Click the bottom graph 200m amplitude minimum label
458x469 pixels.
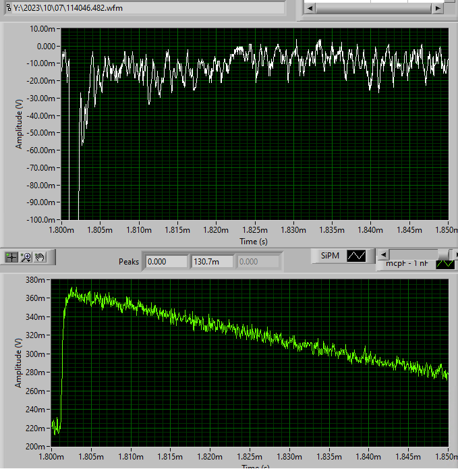pos(35,447)
